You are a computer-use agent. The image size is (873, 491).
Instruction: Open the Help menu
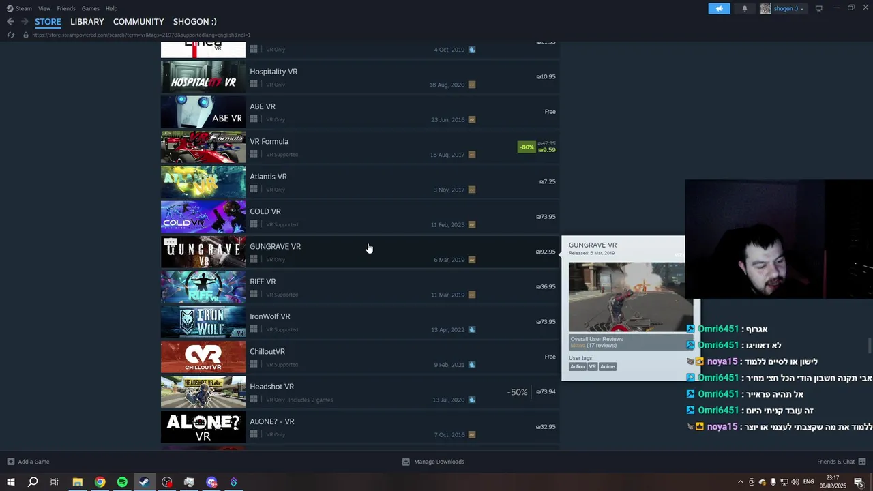[x=111, y=8]
